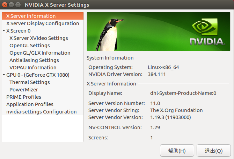Click the Server Vendor Version label
This screenshot has height=159, width=234.
(116, 117)
